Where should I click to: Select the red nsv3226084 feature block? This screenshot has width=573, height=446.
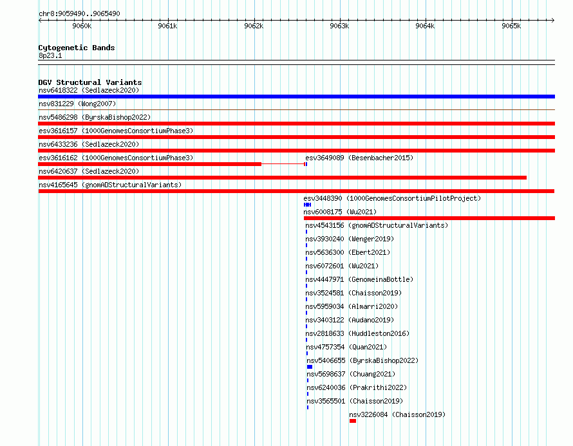click(353, 421)
